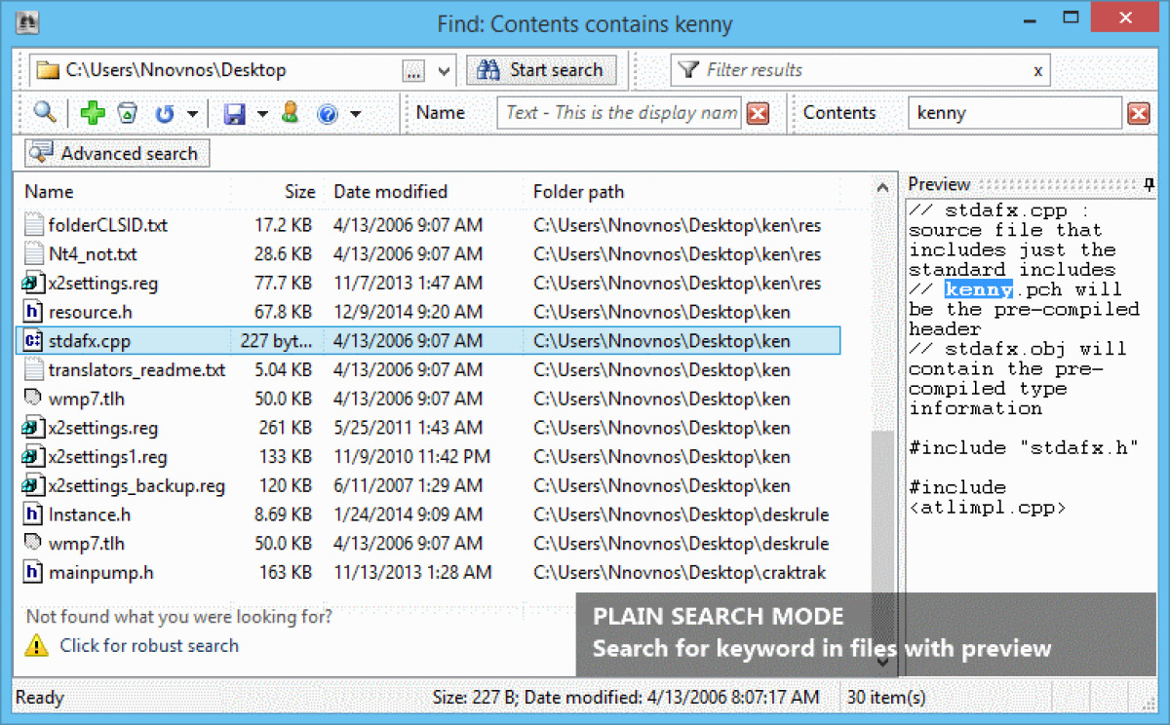Open the folder path dropdown
1170x725 pixels.
point(444,69)
